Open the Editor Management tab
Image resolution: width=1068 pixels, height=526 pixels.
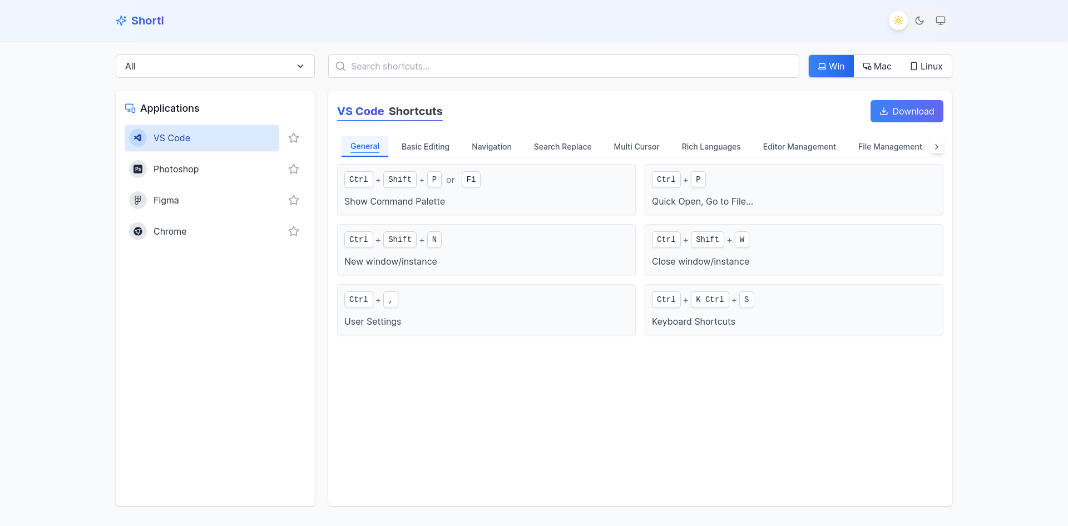(799, 147)
